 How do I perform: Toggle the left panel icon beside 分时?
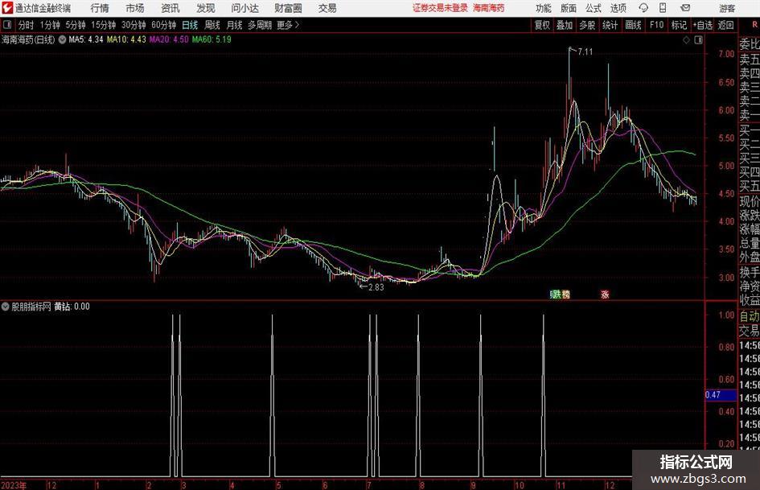coord(7,25)
